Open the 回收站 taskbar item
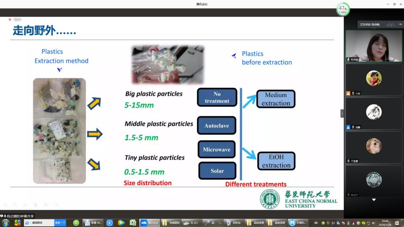Image resolution: width=404 pixels, height=227 pixels. click(234, 223)
